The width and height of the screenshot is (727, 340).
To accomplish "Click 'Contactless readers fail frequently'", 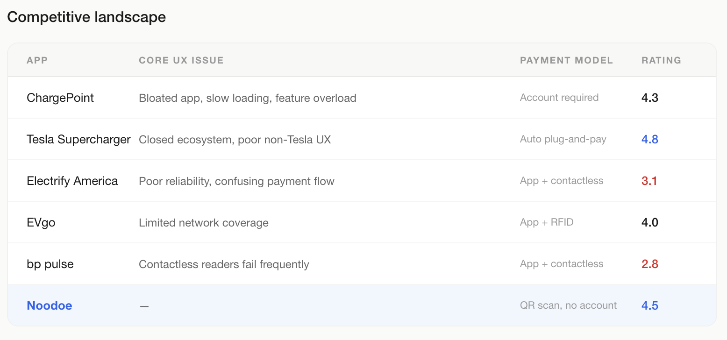I will point(224,264).
